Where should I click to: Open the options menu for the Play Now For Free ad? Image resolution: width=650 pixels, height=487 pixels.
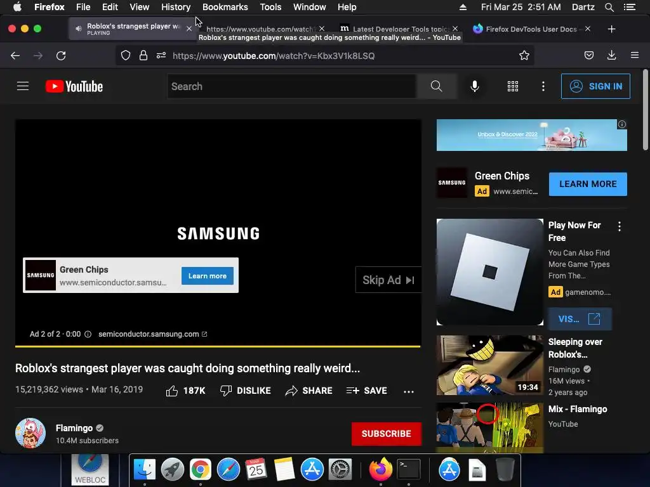[x=620, y=226]
